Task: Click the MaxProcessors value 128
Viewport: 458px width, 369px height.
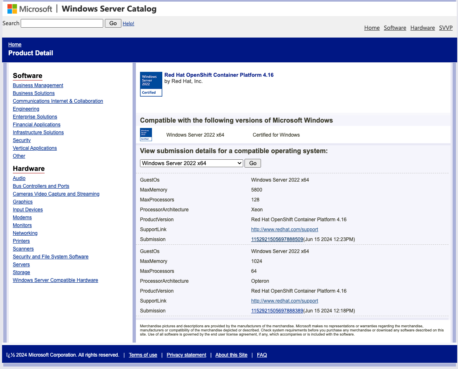Action: click(255, 200)
